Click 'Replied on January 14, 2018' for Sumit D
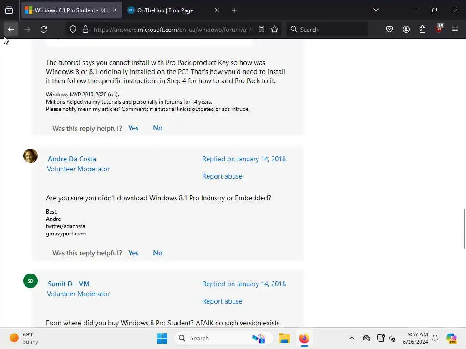Image resolution: width=466 pixels, height=349 pixels. pyautogui.click(x=244, y=284)
